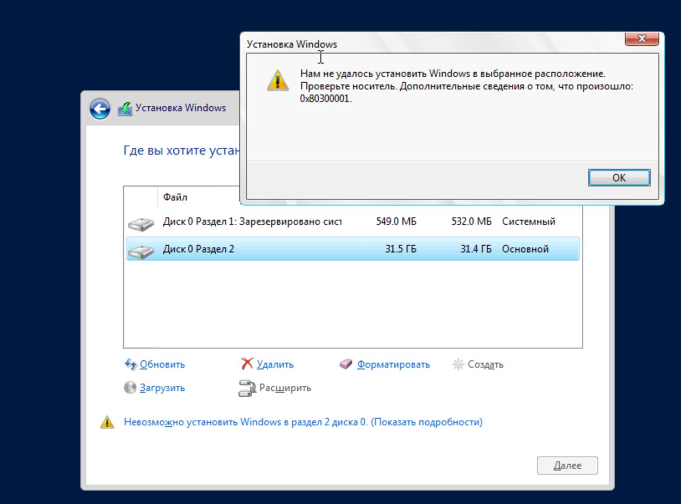The image size is (681, 504).
Task: Click the Файл column header
Action: pos(176,197)
